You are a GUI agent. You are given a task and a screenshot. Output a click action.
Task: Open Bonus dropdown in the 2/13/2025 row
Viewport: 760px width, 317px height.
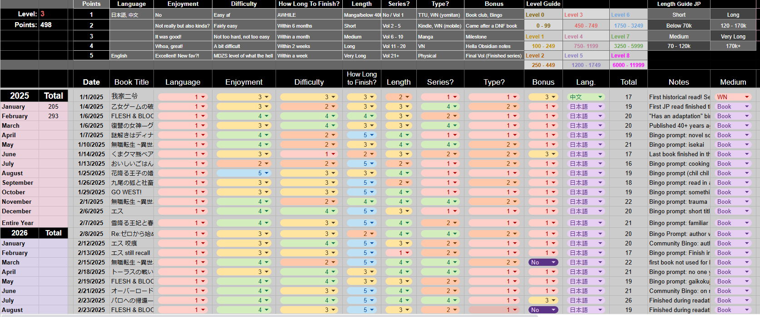pos(543,253)
